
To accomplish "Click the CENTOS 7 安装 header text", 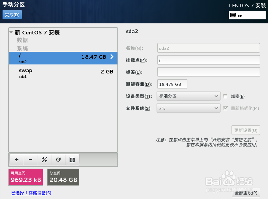I will 247,6.
